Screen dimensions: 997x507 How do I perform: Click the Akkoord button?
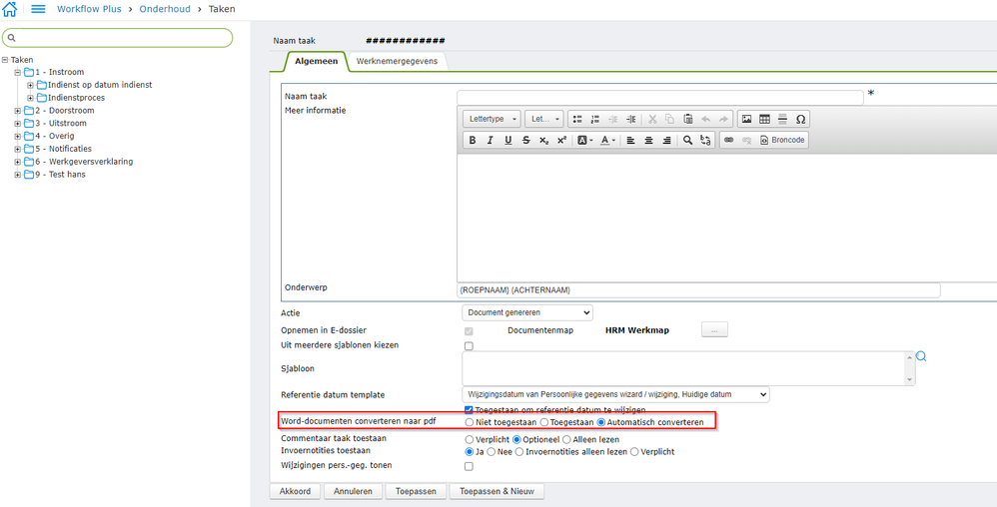click(x=295, y=491)
